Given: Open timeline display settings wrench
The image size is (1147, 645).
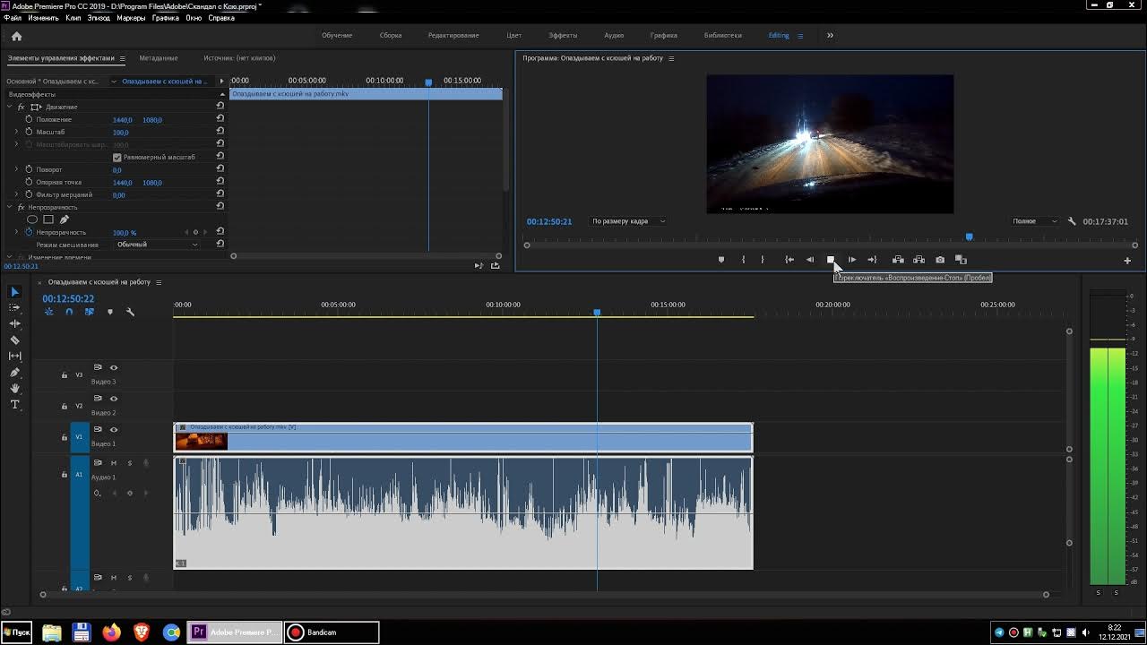Looking at the screenshot, I should (130, 312).
